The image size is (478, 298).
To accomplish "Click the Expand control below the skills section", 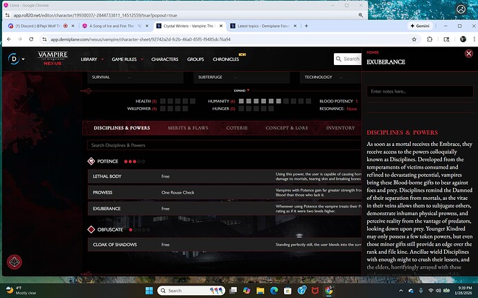I will click(240, 91).
